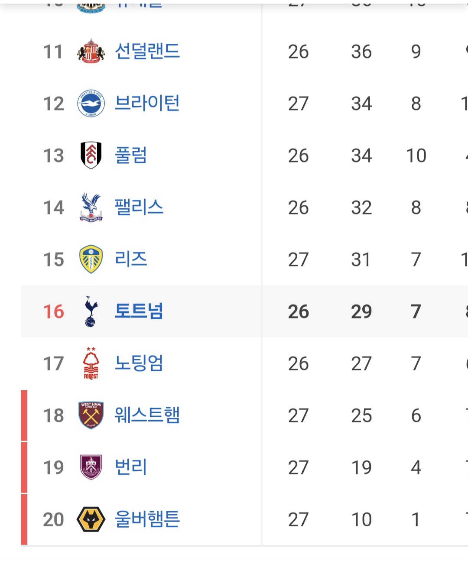Click the Fulham club crest

coord(91,155)
